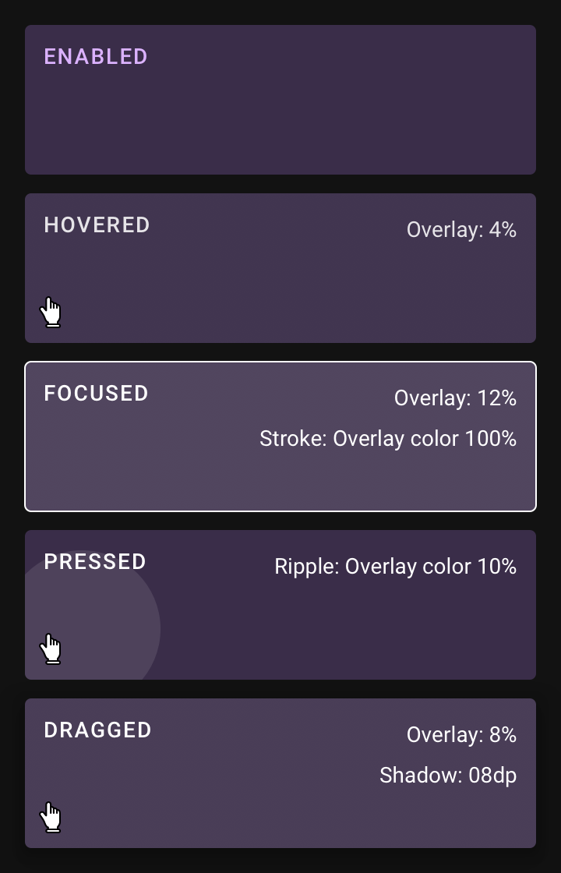Click the "Overlay: 12%" text

point(455,398)
